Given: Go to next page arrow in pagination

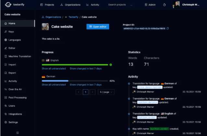Looking at the screenshot, I should [x=92, y=92].
